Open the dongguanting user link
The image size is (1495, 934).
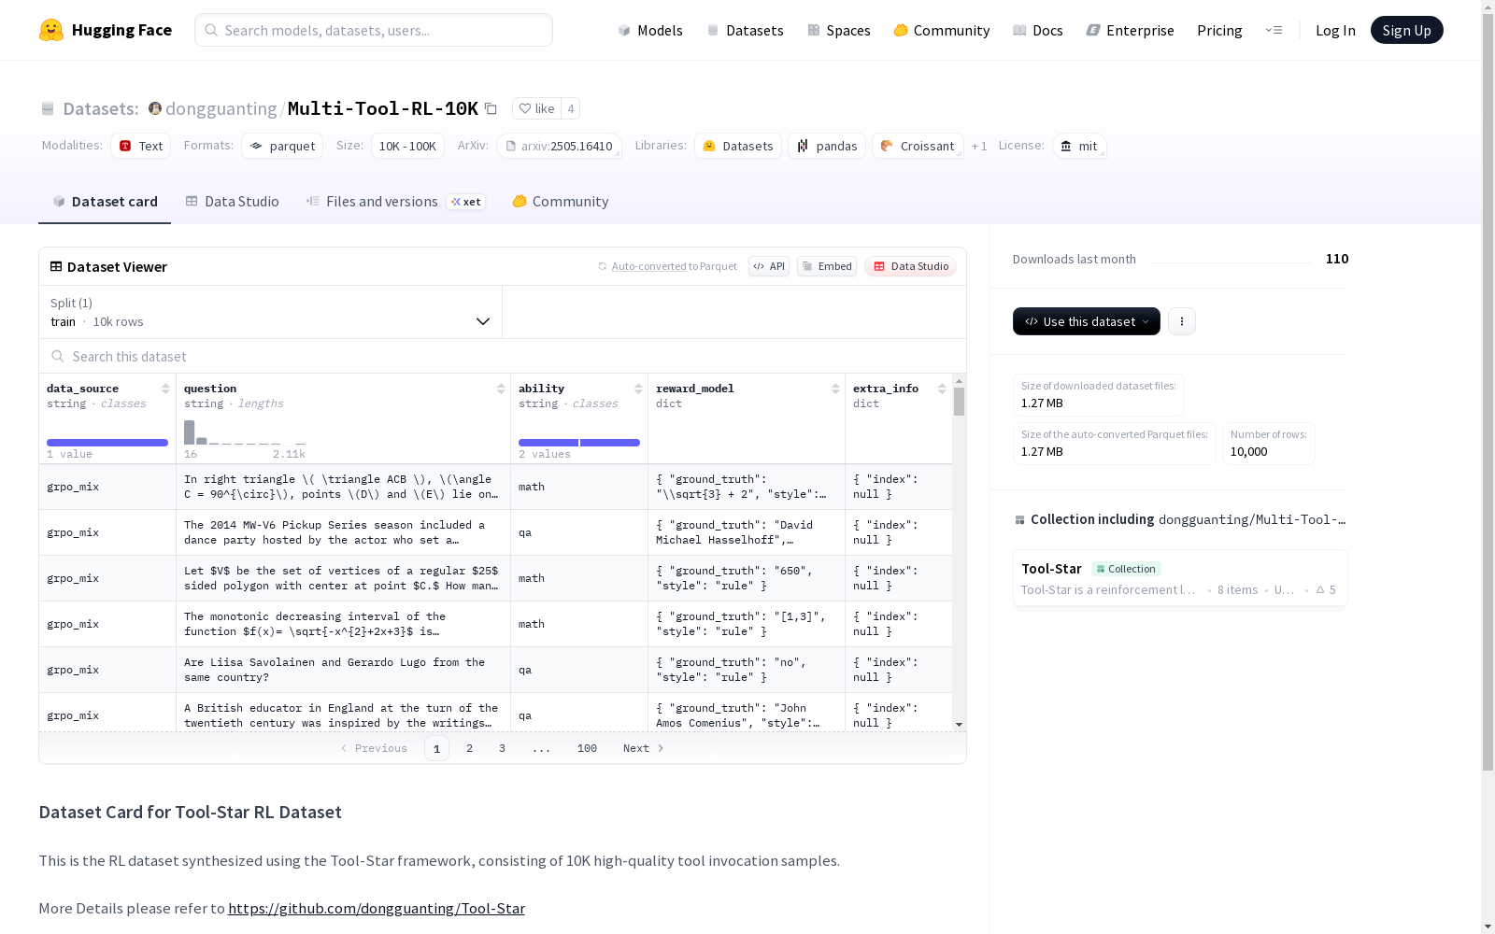(x=221, y=108)
